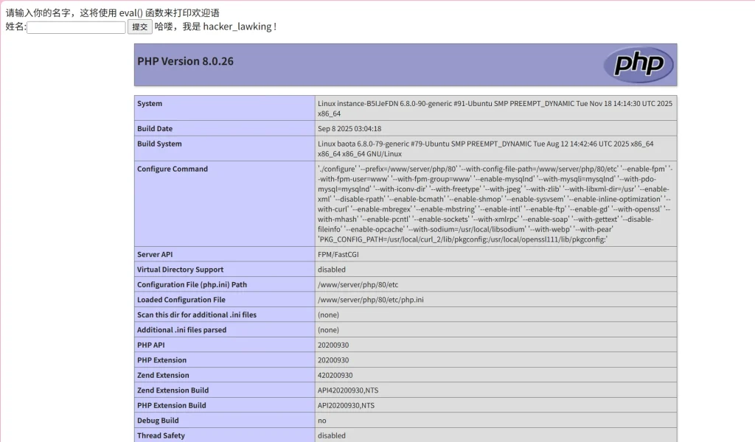Click the Build System row label
This screenshot has width=755, height=442.
pyautogui.click(x=159, y=144)
